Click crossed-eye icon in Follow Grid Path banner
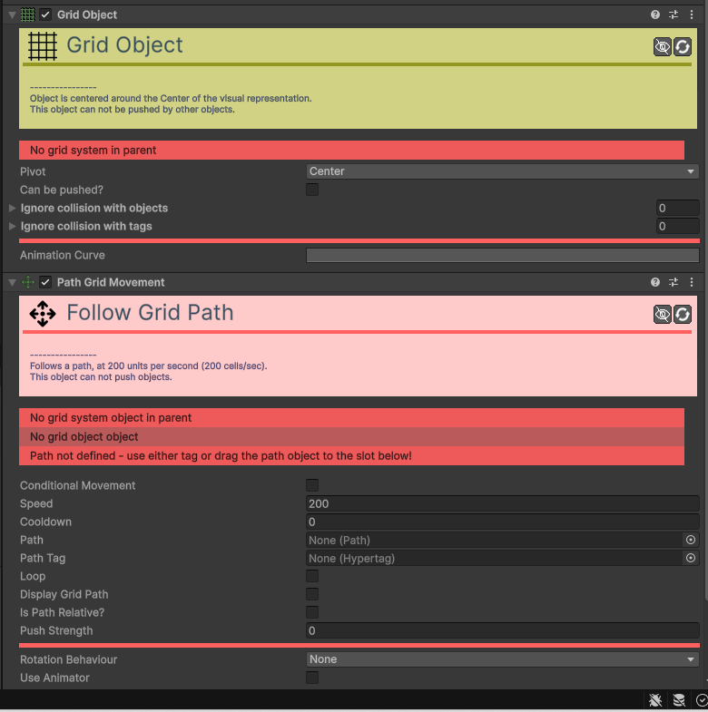The image size is (708, 712). pyautogui.click(x=663, y=314)
